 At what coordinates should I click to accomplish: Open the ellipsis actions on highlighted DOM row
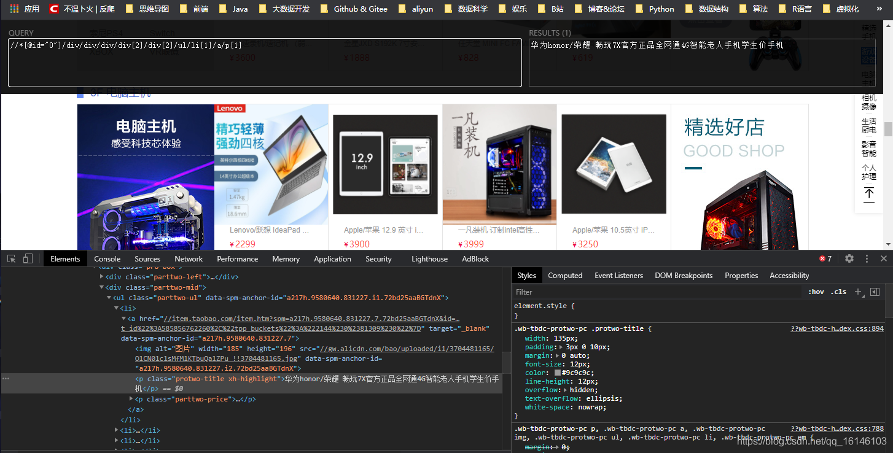6,379
